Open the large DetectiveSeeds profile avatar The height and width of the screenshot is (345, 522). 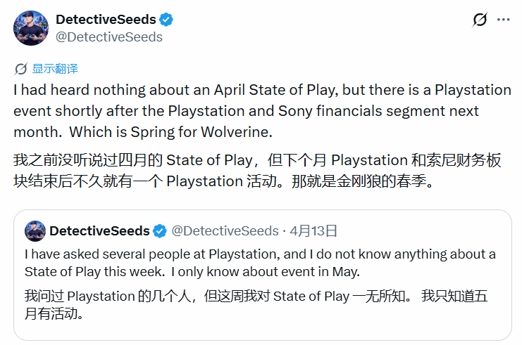point(31,28)
